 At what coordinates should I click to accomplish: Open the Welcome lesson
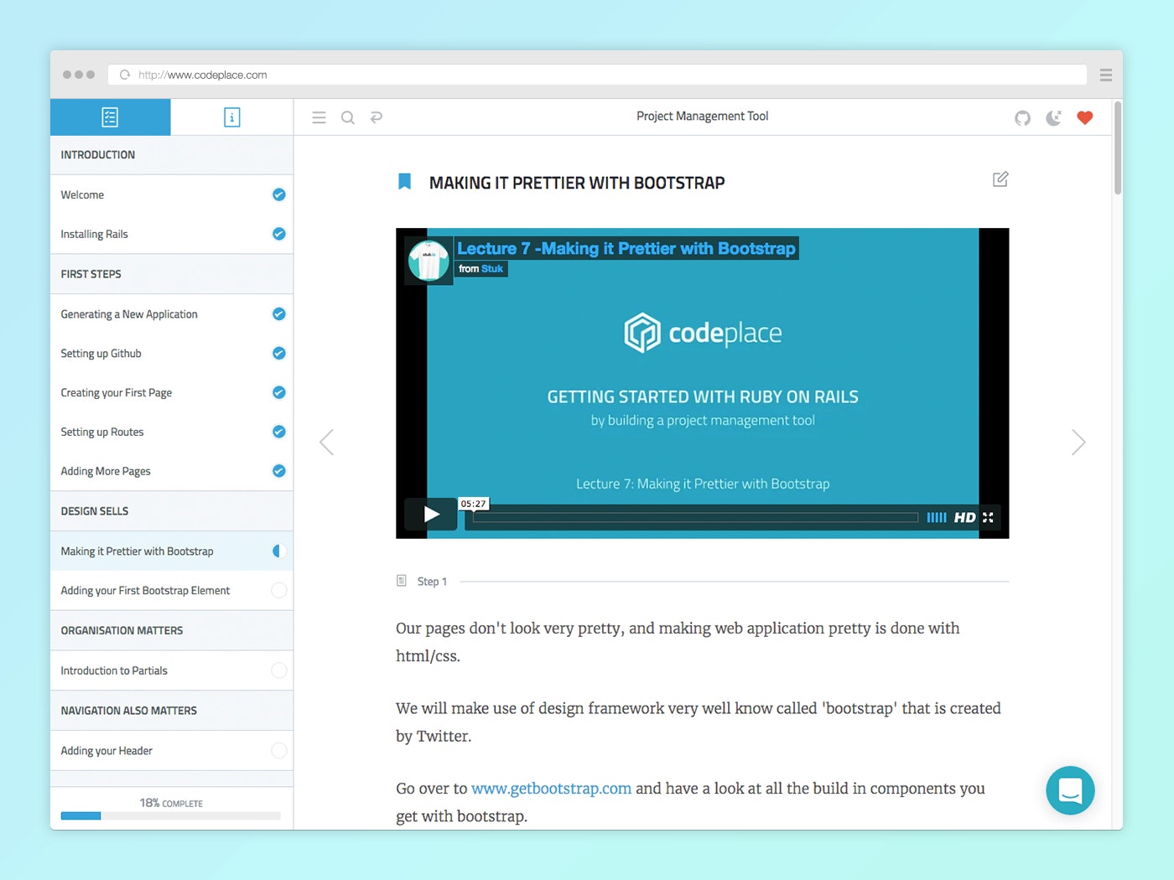tap(172, 194)
